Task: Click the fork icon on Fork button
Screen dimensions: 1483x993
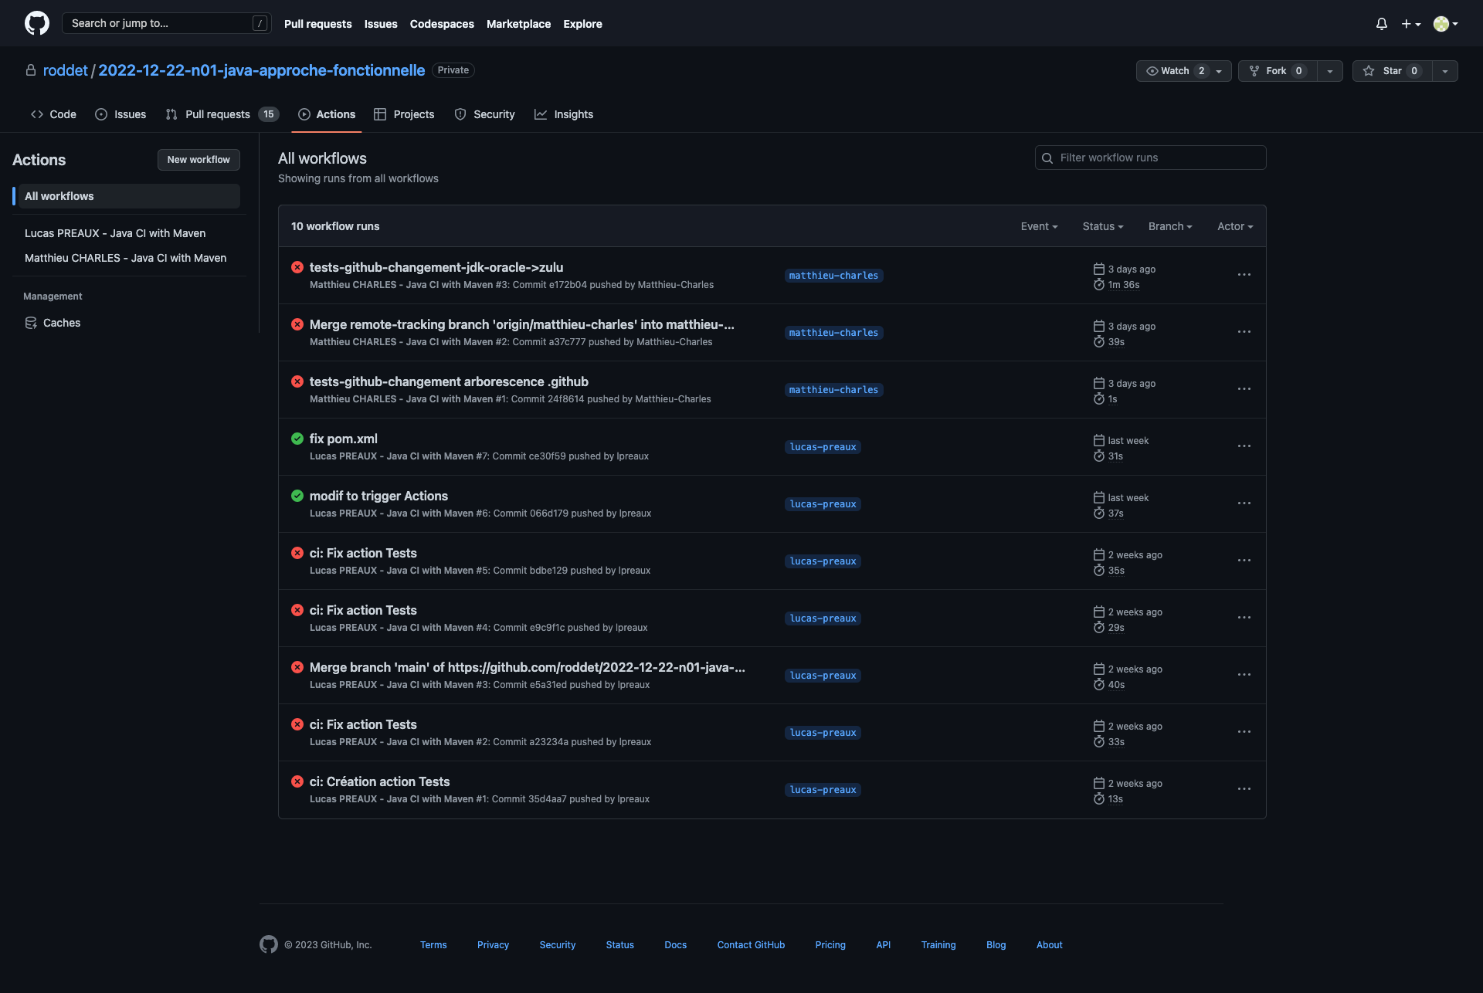Action: click(1254, 71)
